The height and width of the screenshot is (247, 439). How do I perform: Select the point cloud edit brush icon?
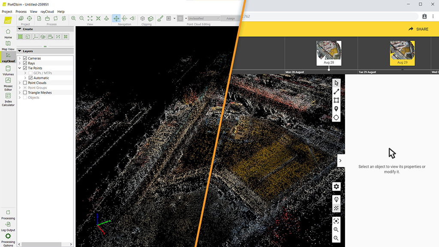(160, 18)
